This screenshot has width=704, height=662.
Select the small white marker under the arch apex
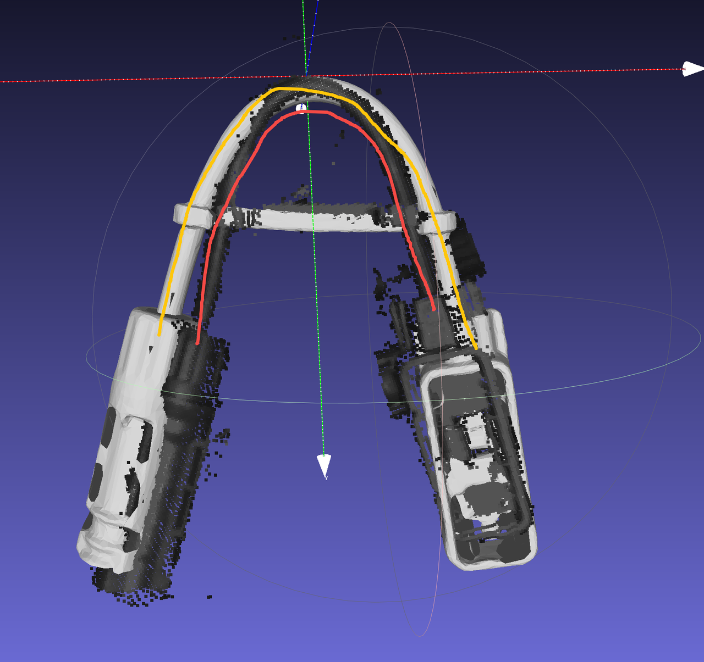[301, 108]
